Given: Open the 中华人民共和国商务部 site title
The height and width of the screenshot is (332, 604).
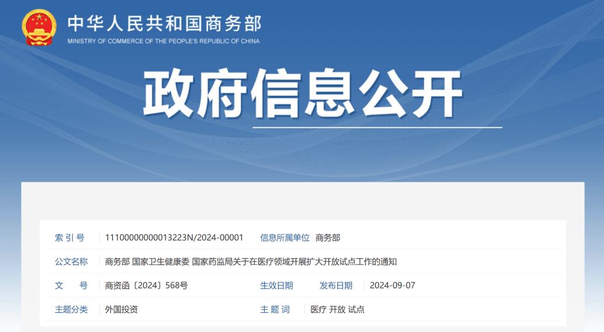Looking at the screenshot, I should pyautogui.click(x=165, y=23).
